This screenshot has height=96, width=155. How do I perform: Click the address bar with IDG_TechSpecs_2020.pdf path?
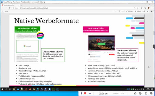pos(73,8)
